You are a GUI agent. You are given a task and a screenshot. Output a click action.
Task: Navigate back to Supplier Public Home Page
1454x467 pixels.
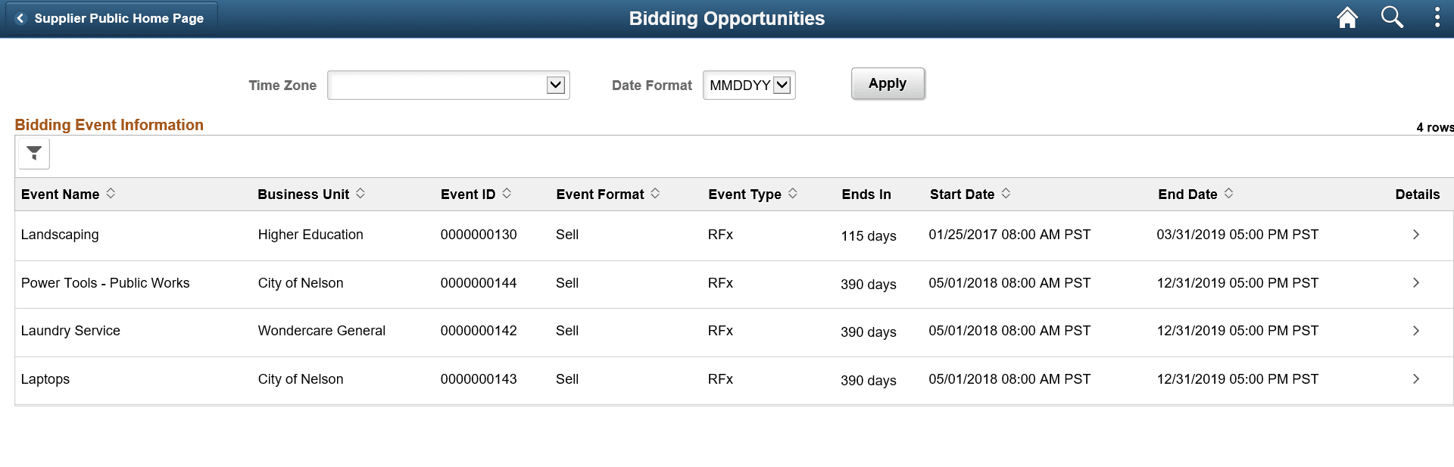click(x=119, y=18)
